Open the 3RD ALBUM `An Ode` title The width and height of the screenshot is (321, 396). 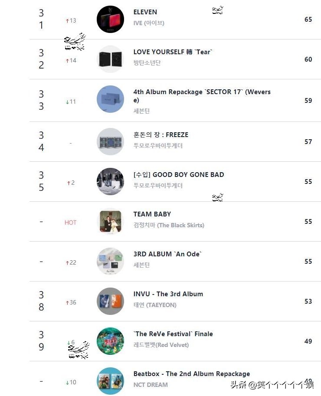(168, 254)
